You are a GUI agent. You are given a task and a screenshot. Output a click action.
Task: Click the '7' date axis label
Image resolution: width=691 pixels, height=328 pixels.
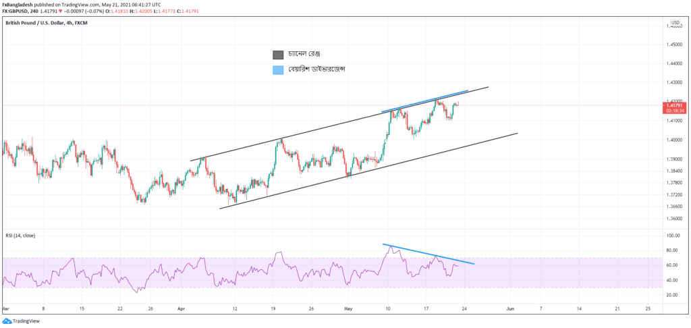click(541, 308)
